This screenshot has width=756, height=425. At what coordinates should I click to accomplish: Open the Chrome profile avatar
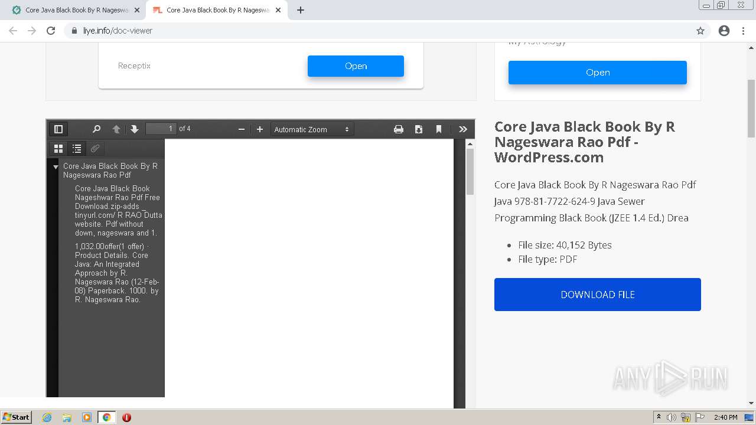click(x=724, y=31)
